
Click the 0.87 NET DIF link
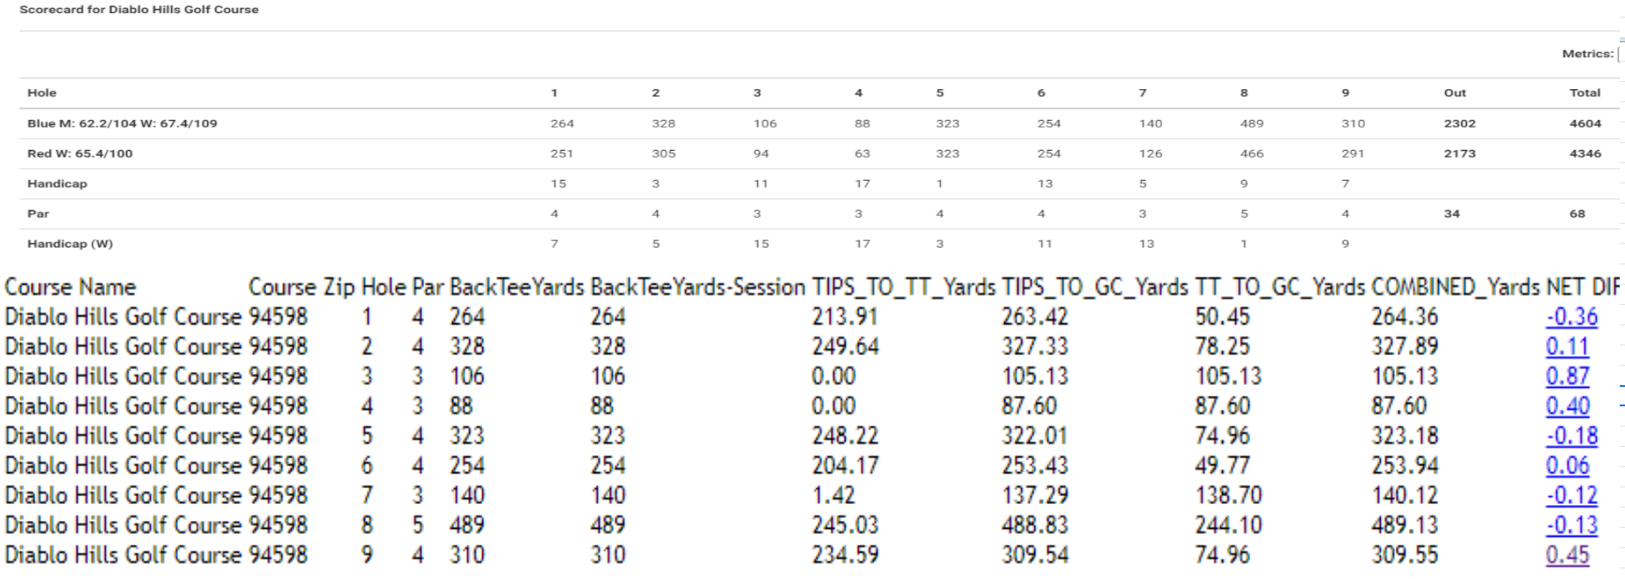(x=1567, y=376)
